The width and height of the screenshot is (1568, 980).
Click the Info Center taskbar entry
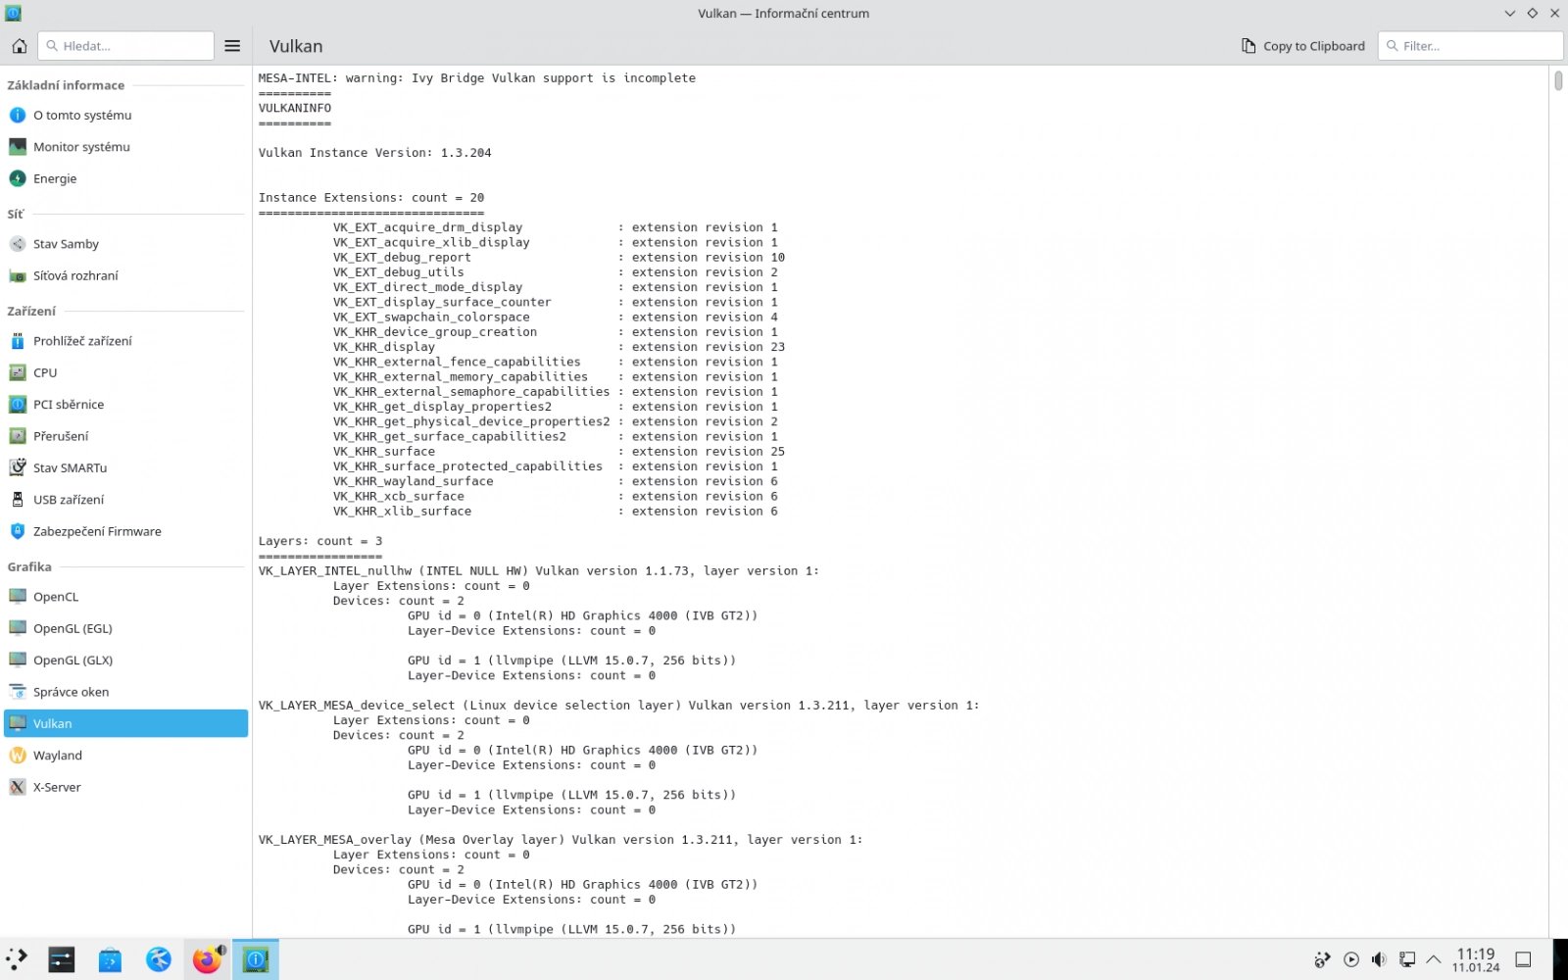(255, 959)
